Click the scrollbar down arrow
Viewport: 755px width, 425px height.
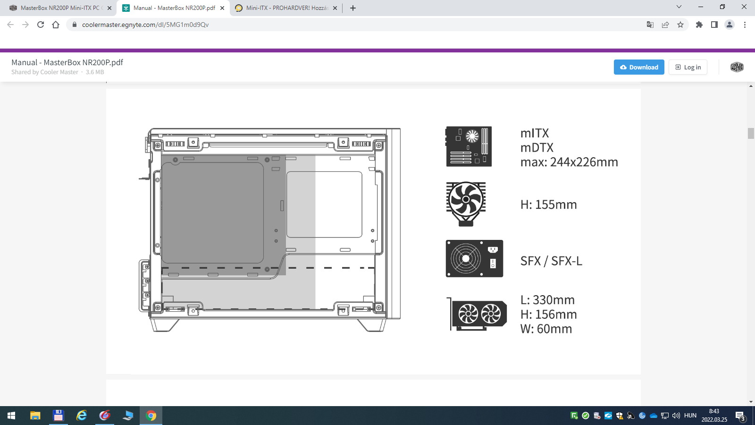tap(751, 402)
